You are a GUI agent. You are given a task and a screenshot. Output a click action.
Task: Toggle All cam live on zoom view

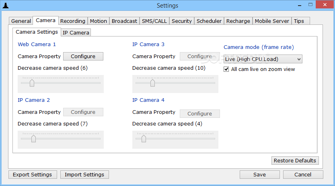tap(226, 69)
